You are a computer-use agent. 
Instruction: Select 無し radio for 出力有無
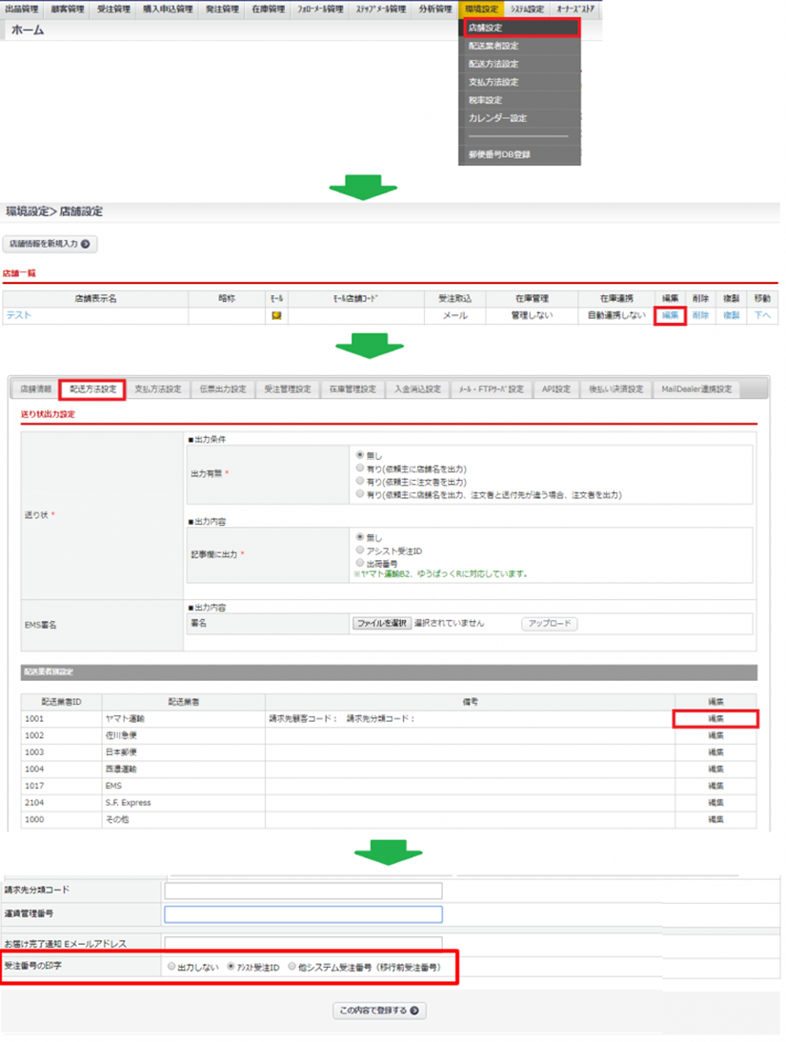coord(360,455)
